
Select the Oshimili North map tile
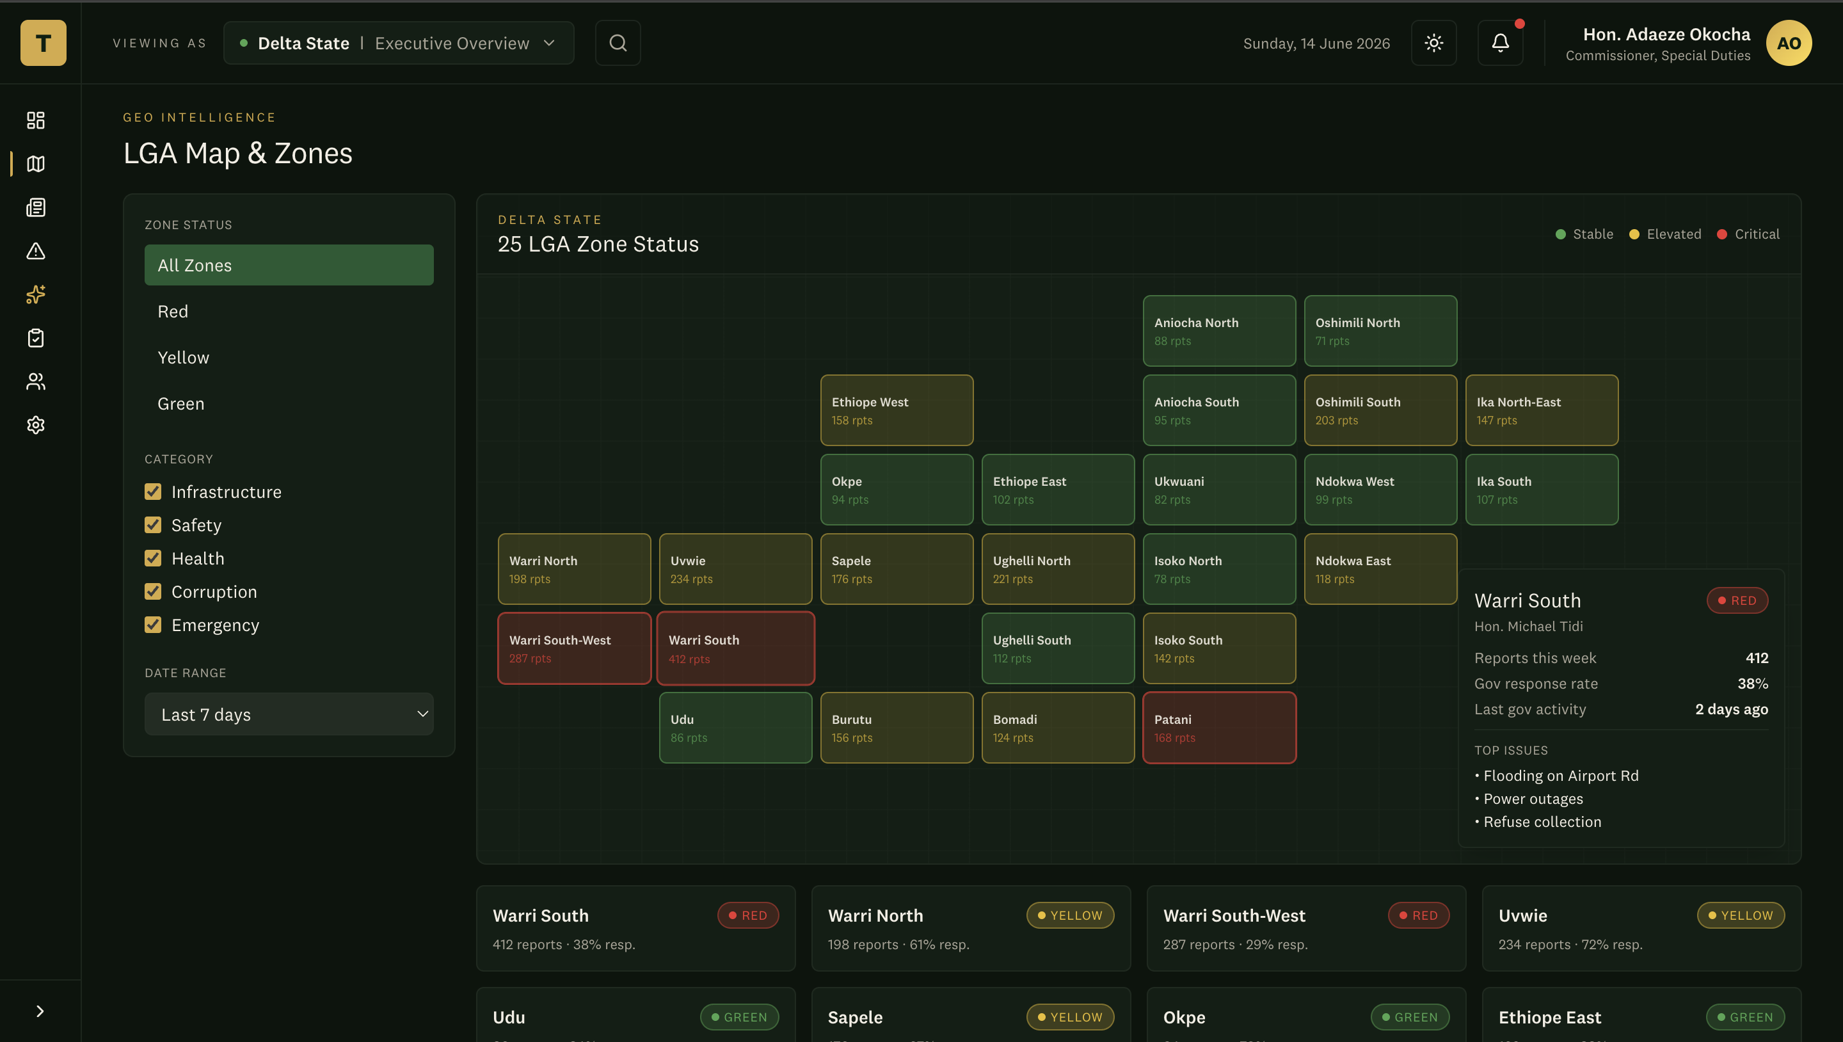click(x=1380, y=331)
